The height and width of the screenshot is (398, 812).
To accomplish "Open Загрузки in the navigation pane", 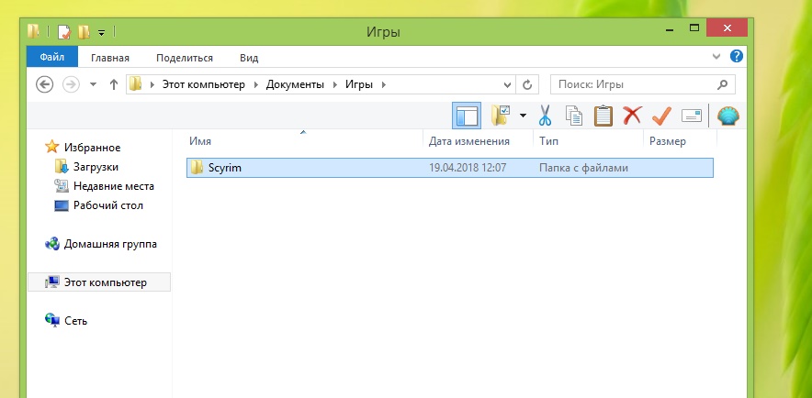I will pyautogui.click(x=96, y=167).
